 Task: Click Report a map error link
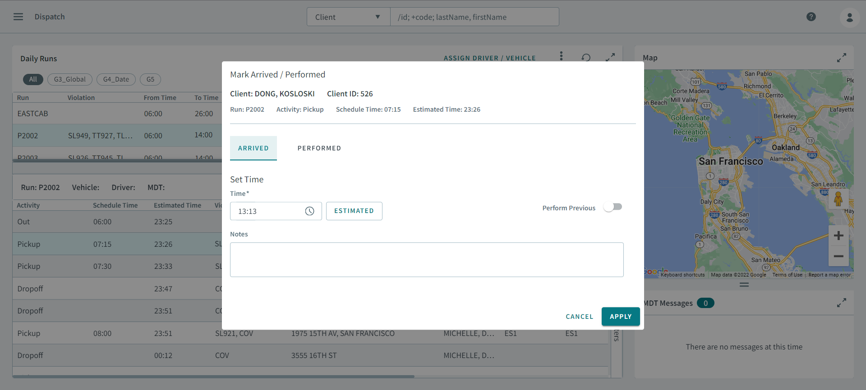(829, 275)
